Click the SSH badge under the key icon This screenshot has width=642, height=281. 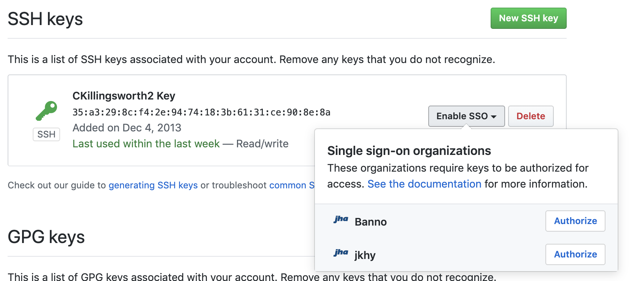point(46,134)
